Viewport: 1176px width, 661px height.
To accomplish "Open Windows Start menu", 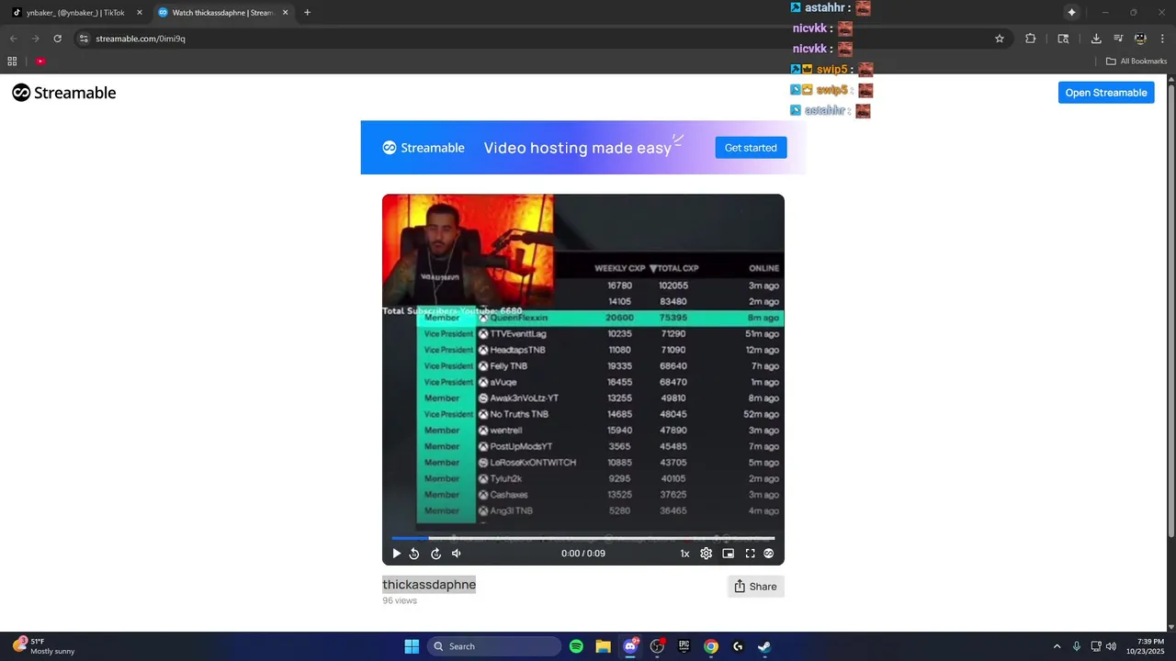I will 412,646.
